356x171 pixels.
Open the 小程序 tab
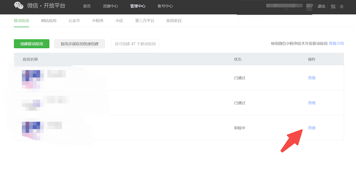[98, 21]
